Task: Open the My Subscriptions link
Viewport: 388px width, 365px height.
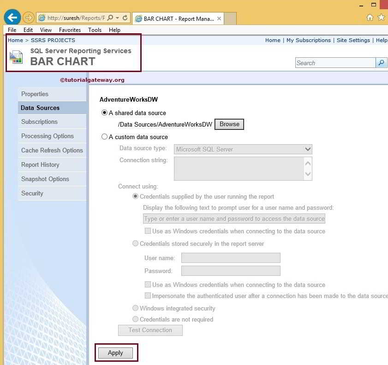Action: [x=308, y=40]
